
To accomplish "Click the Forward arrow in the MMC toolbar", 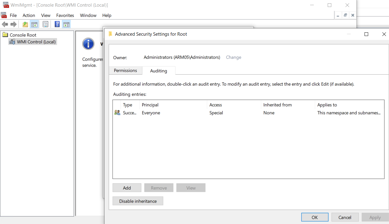I will point(13,24).
